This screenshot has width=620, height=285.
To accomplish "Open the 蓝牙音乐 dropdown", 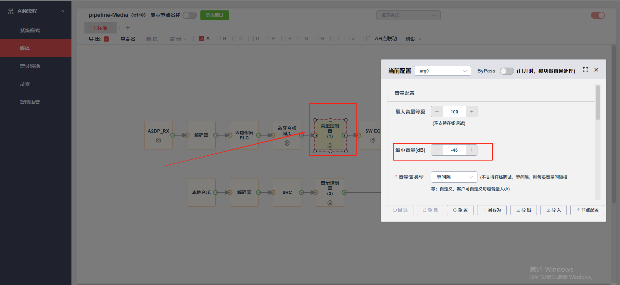I will point(409,15).
